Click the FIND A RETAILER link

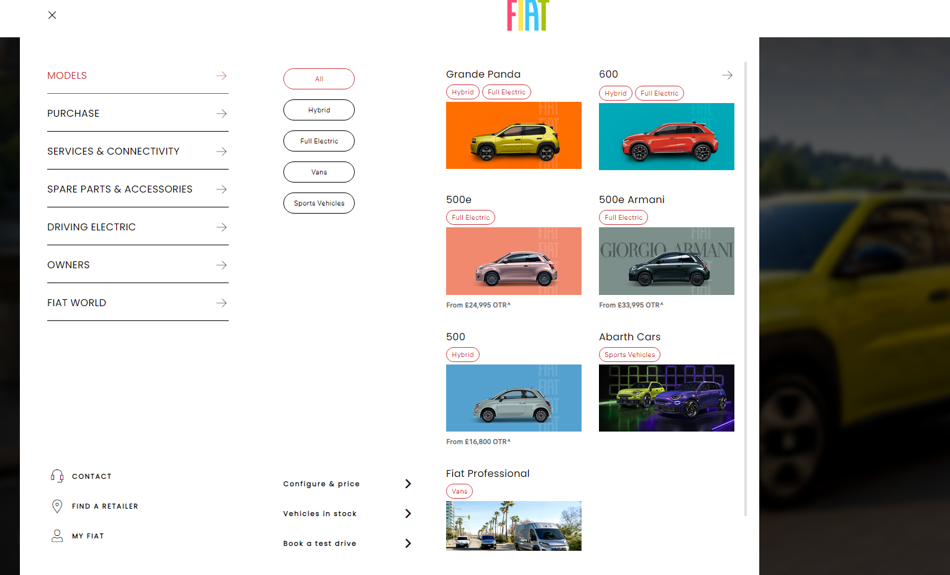coord(105,506)
